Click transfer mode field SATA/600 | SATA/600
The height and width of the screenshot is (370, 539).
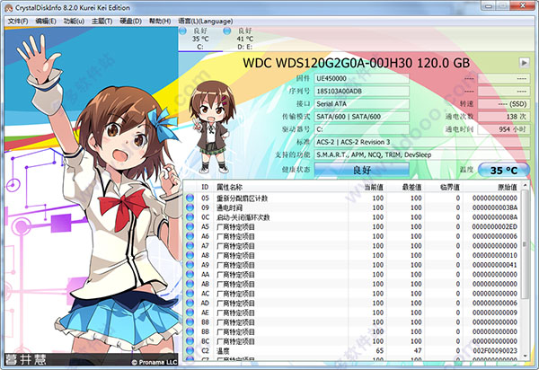click(x=362, y=117)
